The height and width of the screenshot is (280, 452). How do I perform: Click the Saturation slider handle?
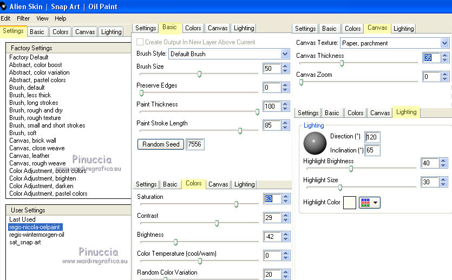click(237, 205)
